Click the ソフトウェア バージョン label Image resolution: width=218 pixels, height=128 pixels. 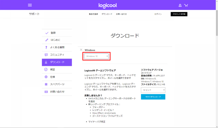click(x=152, y=71)
